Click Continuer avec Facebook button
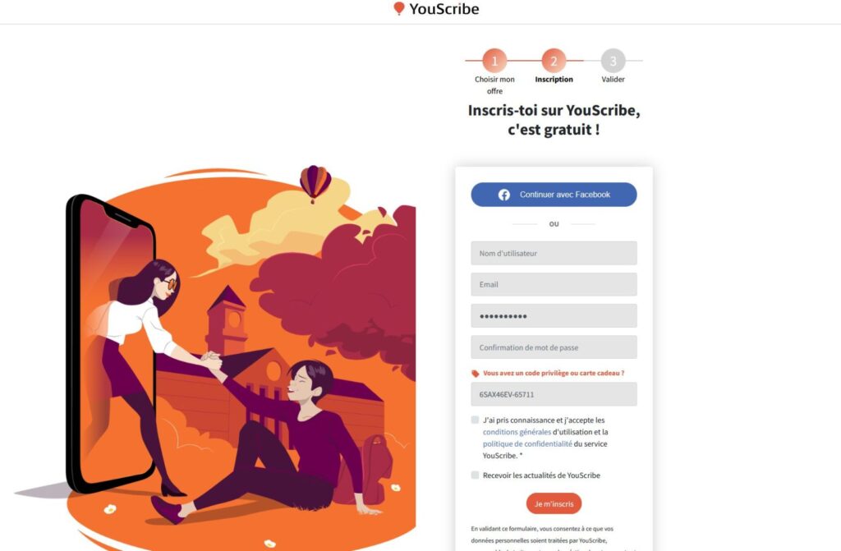The image size is (841, 551). coord(554,195)
